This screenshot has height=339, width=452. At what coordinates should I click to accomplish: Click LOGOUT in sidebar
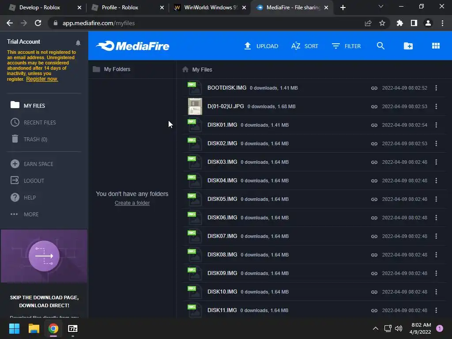pos(27,181)
